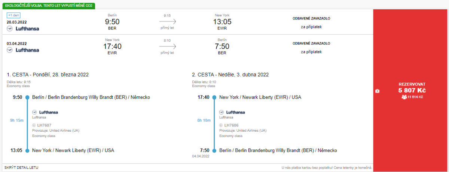Viewport: 449px width, 172px height.
Task: Click the Lufthansa logo on the 03.04.2022 row
Action: click(23, 50)
